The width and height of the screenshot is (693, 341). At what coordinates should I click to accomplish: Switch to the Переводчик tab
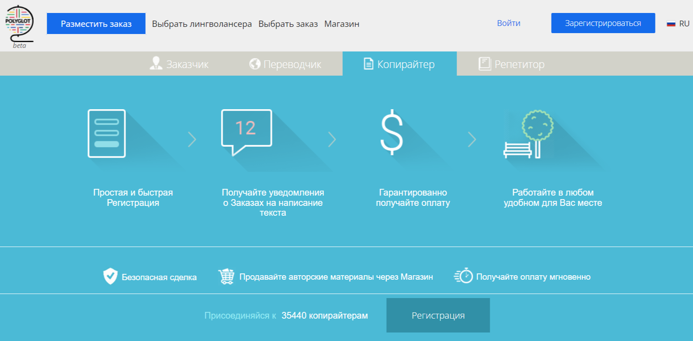pos(285,64)
